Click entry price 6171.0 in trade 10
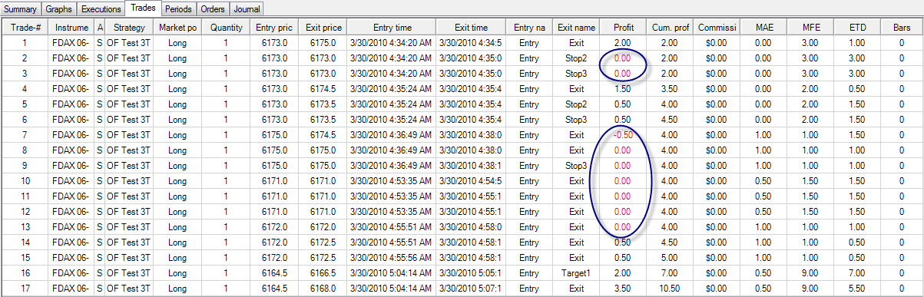Image resolution: width=924 pixels, height=297 pixels. click(x=274, y=181)
